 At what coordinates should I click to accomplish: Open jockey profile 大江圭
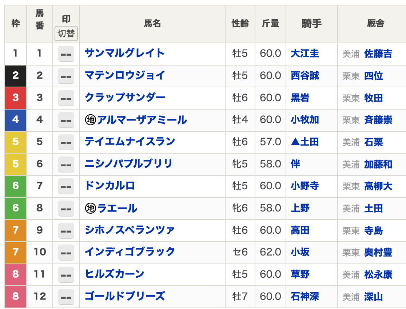tap(304, 54)
